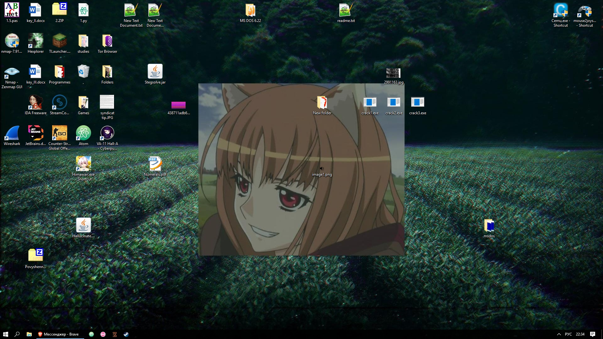Image resolution: width=603 pixels, height=339 pixels.
Task: Select the crack1.exe executable icon
Action: pyautogui.click(x=370, y=102)
